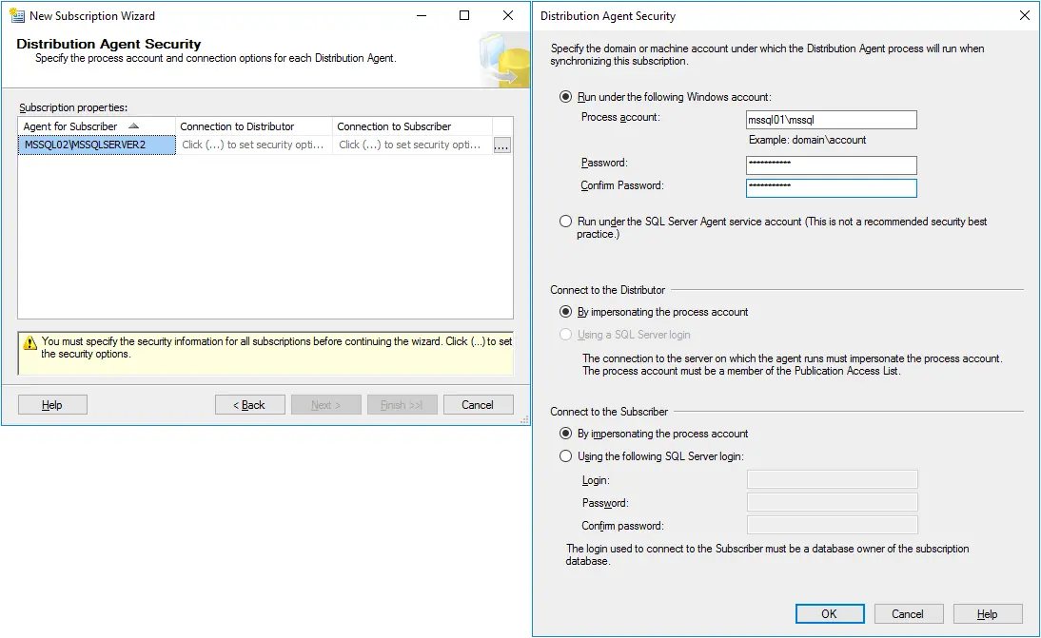
Task: Close the Distribution Agent Security dialog
Action: 1023,15
